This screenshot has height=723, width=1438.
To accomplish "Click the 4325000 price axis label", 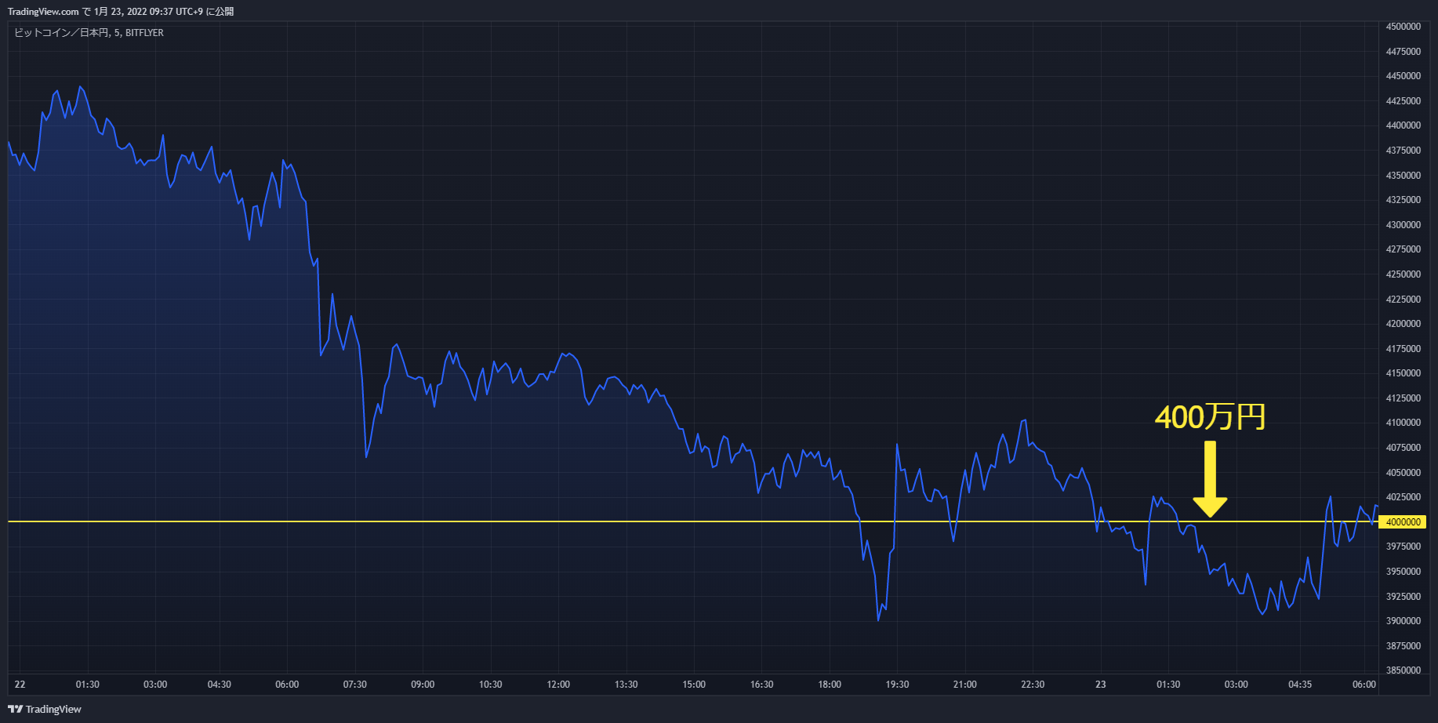I will pos(1403,200).
